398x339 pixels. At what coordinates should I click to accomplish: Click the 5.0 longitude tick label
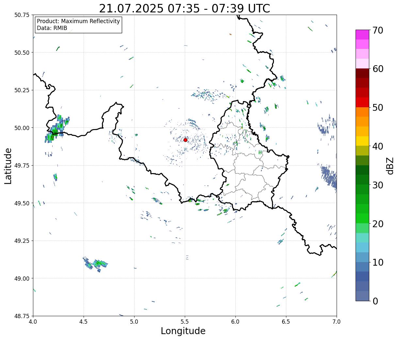tap(134, 322)
